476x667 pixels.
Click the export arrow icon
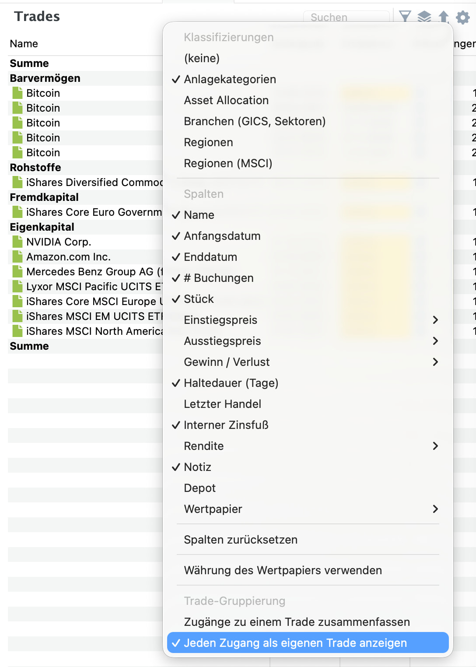point(444,17)
